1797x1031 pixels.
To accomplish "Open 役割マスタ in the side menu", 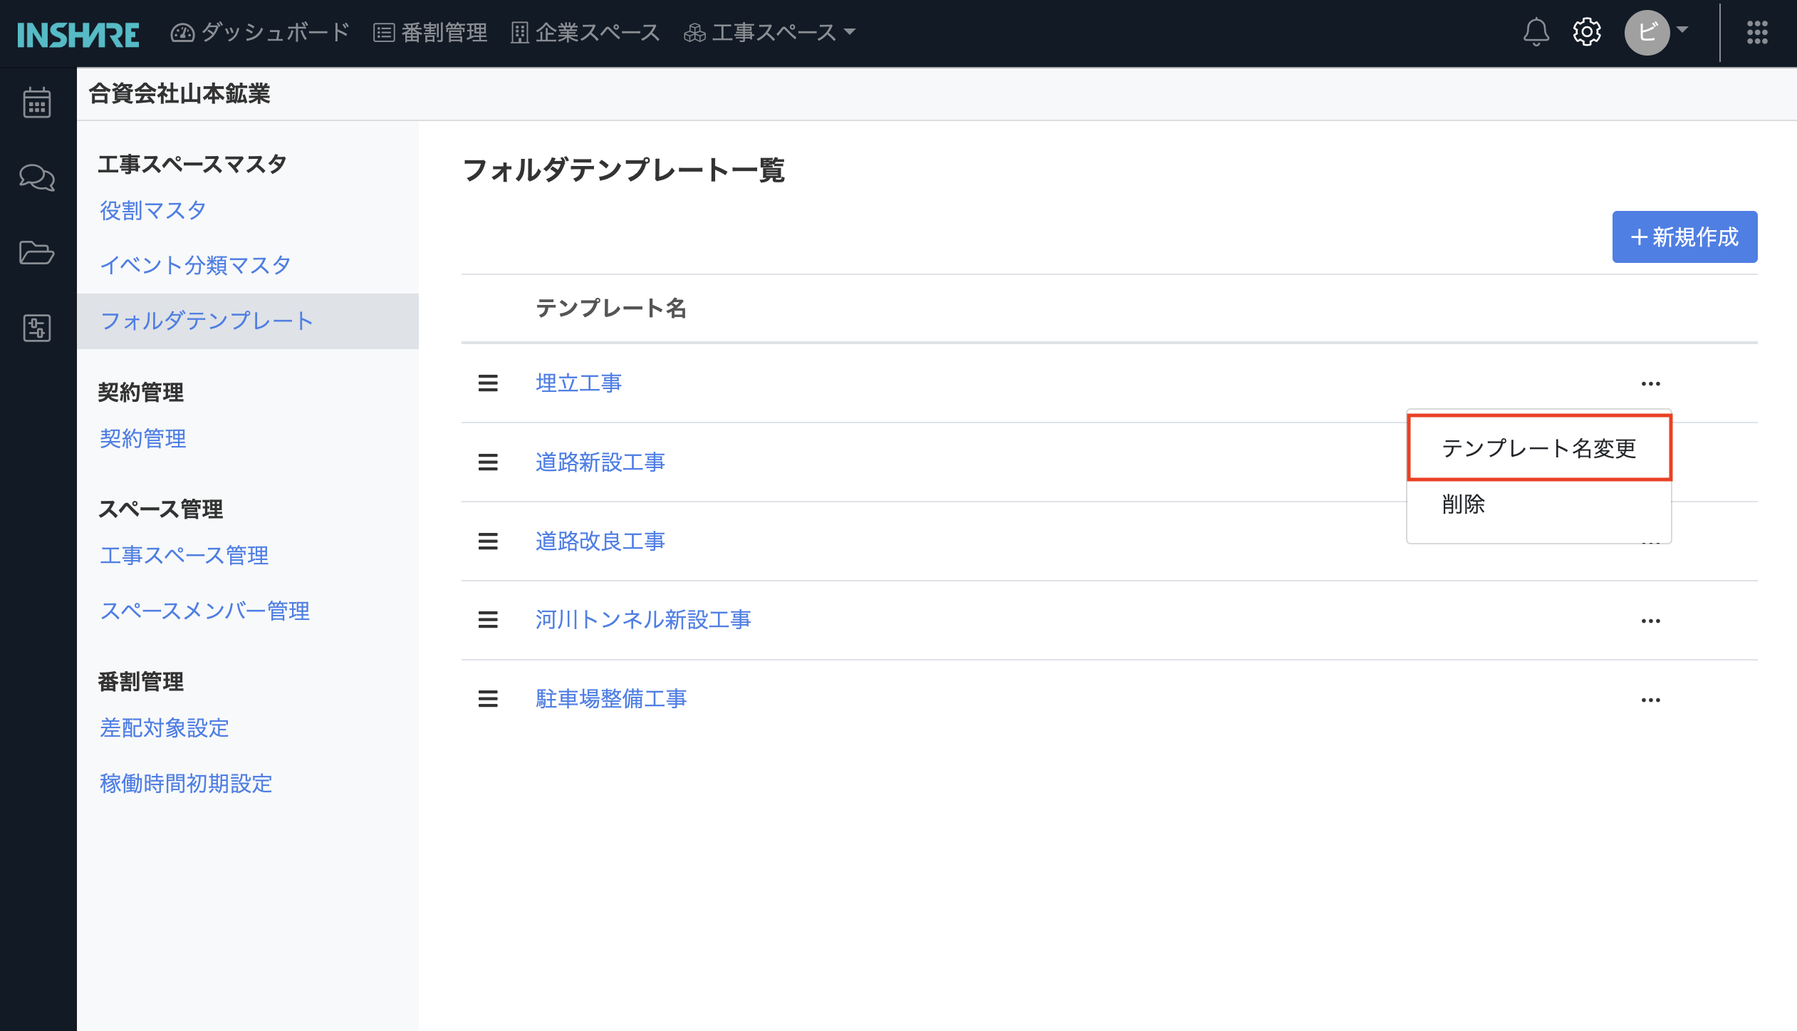I will coord(152,211).
